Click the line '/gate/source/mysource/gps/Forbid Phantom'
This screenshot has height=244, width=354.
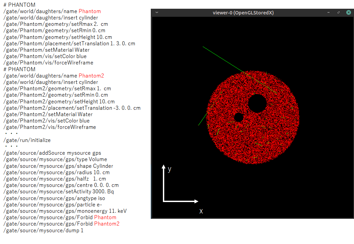click(x=60, y=217)
